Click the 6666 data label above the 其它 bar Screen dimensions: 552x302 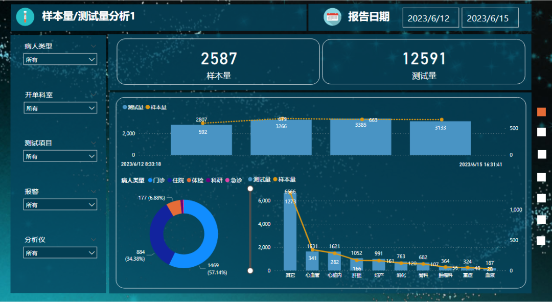coord(290,192)
